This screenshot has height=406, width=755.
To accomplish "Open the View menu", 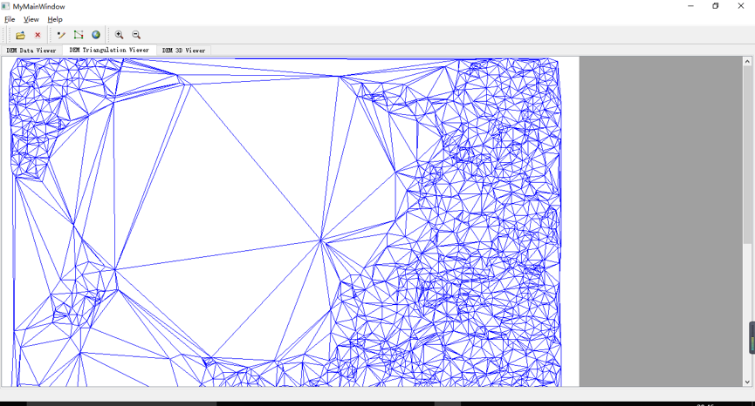I will (x=31, y=19).
